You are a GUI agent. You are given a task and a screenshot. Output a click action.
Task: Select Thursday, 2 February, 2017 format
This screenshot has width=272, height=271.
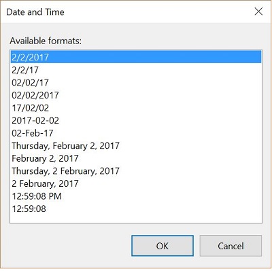pyautogui.click(x=136, y=171)
